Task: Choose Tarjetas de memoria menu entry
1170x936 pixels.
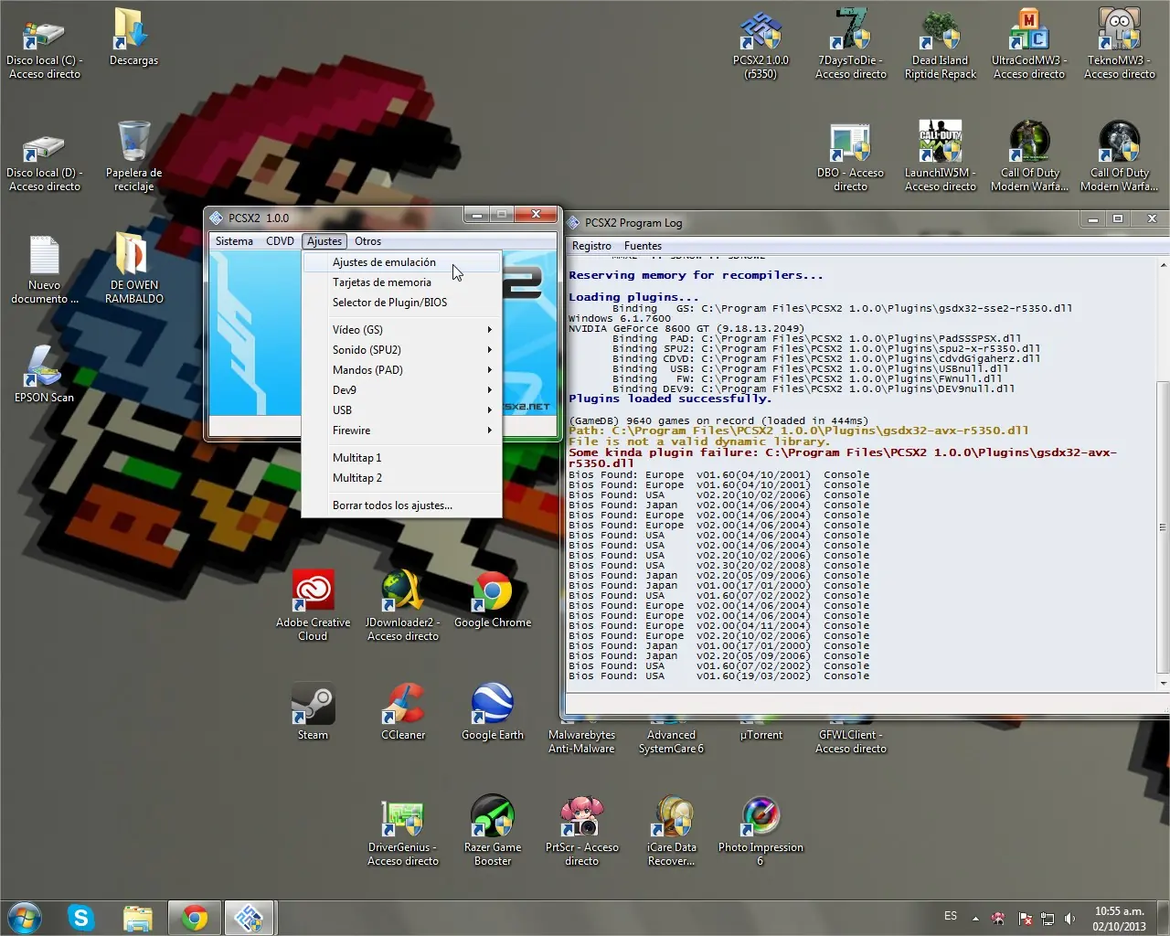Action: [x=402, y=282]
